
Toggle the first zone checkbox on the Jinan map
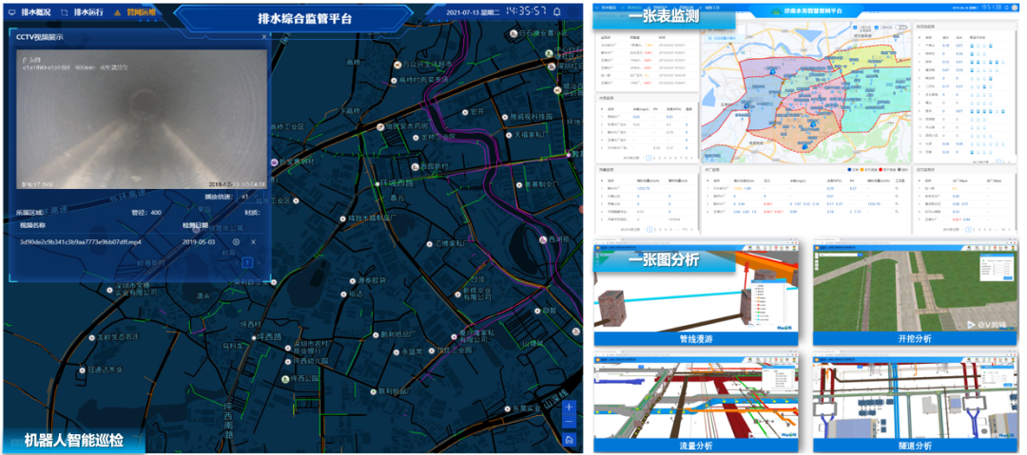pos(856,28)
